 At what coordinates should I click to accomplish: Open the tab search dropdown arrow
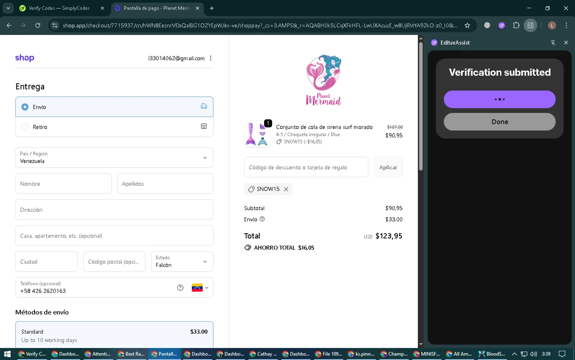click(x=8, y=8)
